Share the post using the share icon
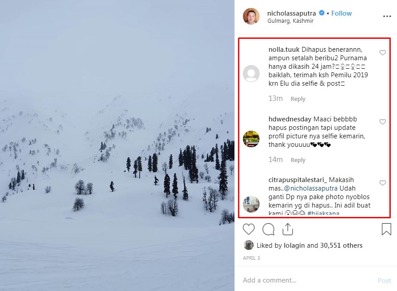The height and width of the screenshot is (291, 397). point(288,229)
